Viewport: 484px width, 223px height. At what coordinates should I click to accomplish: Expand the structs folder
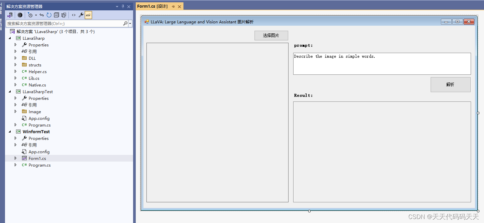(x=15, y=65)
